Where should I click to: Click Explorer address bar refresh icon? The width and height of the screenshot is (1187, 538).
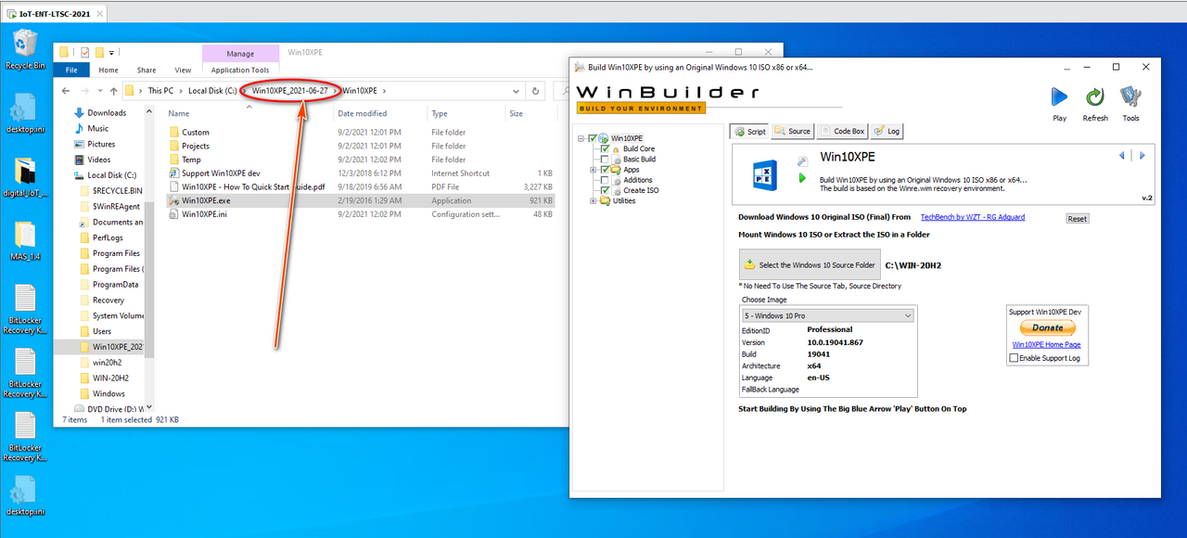535,91
